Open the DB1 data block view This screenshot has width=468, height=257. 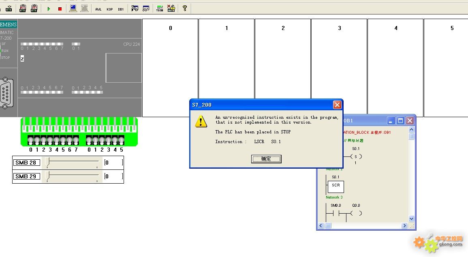(121, 9)
